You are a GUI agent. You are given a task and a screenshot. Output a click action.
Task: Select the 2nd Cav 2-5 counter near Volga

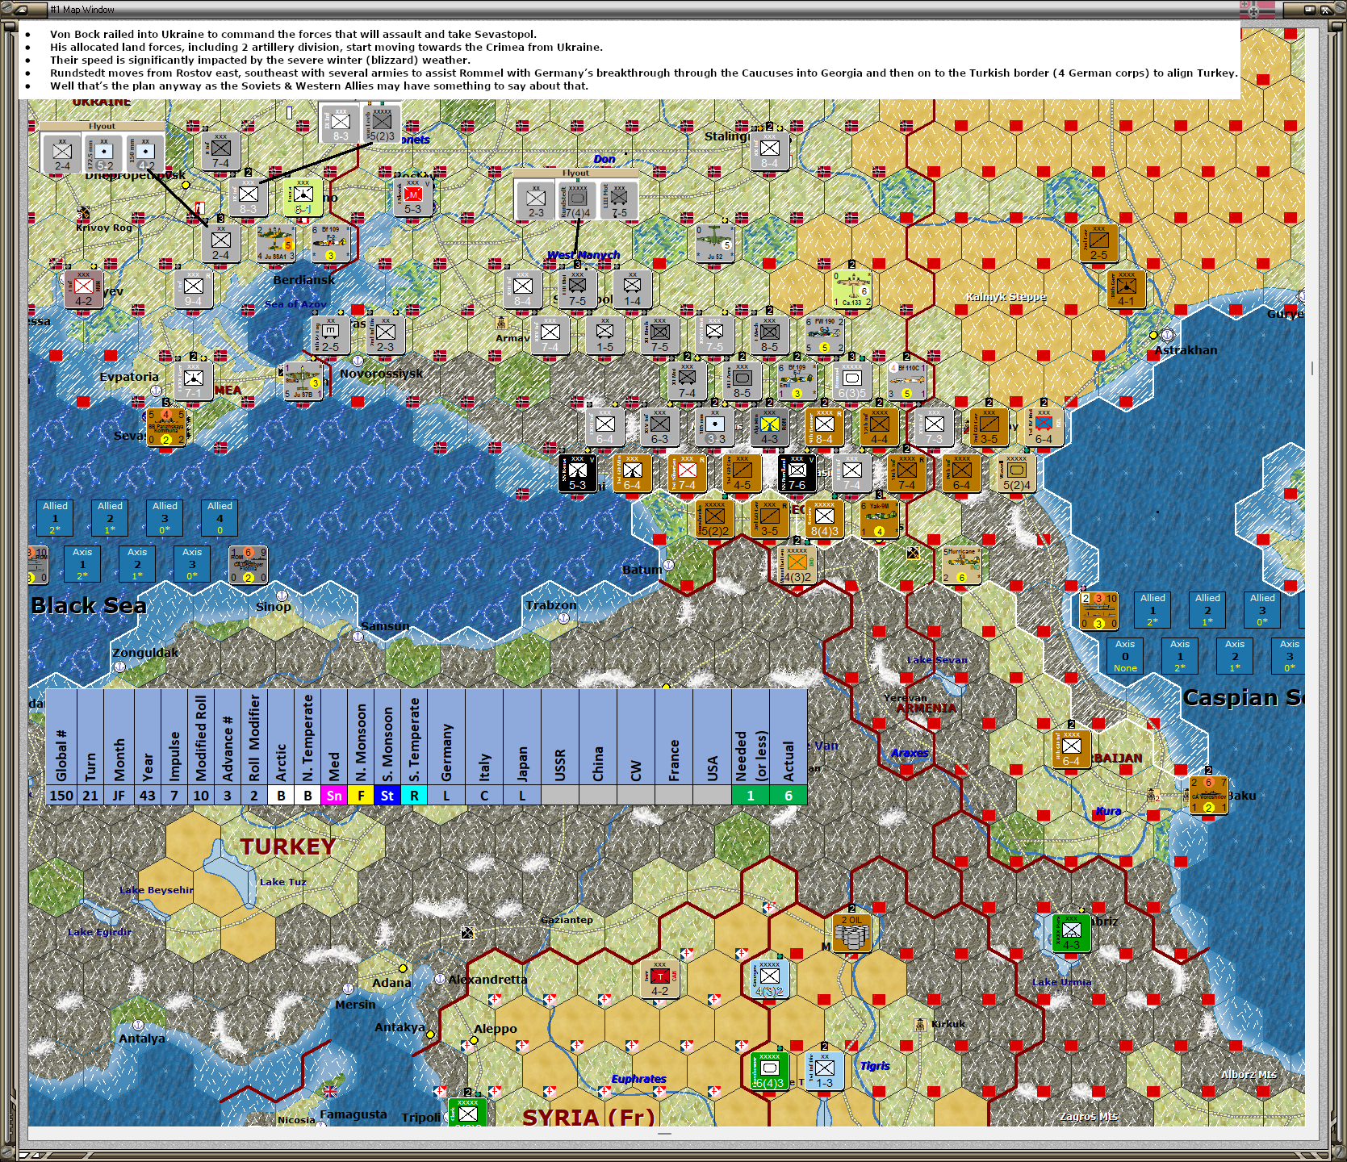pyautogui.click(x=1098, y=243)
